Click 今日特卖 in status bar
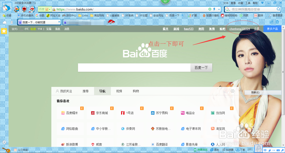This screenshot has height=153, width=285. 21,150
